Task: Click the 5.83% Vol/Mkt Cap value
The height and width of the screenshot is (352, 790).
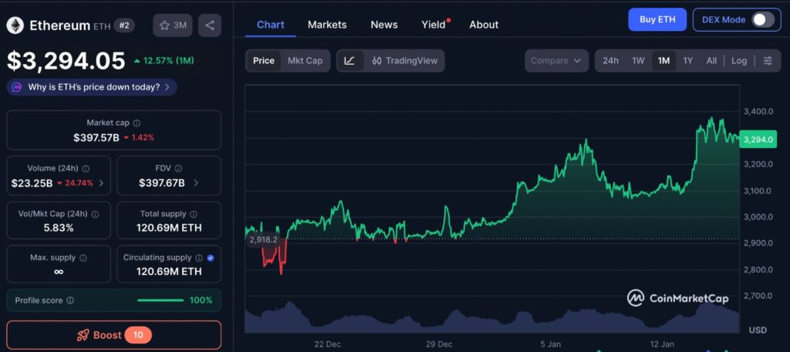Action: [59, 228]
